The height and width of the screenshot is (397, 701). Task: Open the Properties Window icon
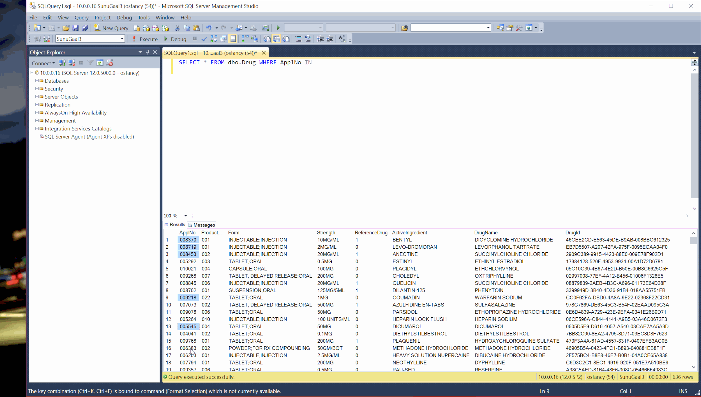pos(510,28)
